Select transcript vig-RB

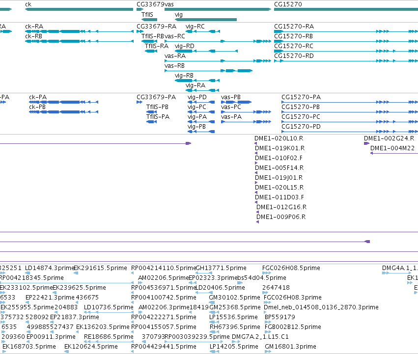click(x=197, y=81)
